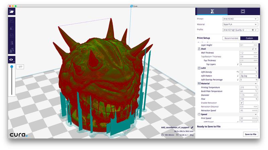Select the Scale tool in left toolbar
This screenshot has width=268, height=150.
(12, 28)
